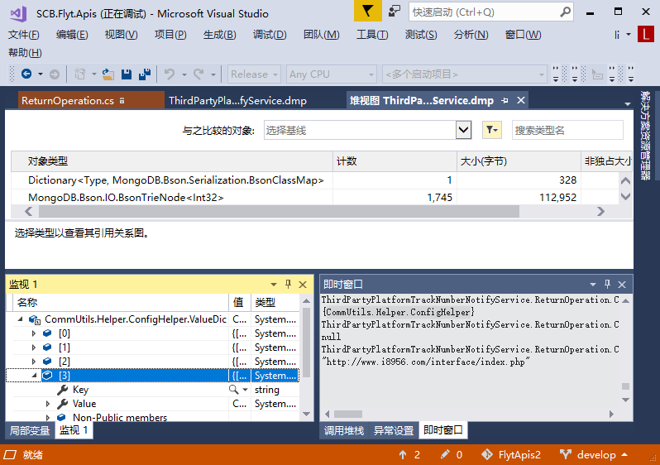The image size is (660, 465).
Task: Collapse the [3] watch item
Action: 34,376
